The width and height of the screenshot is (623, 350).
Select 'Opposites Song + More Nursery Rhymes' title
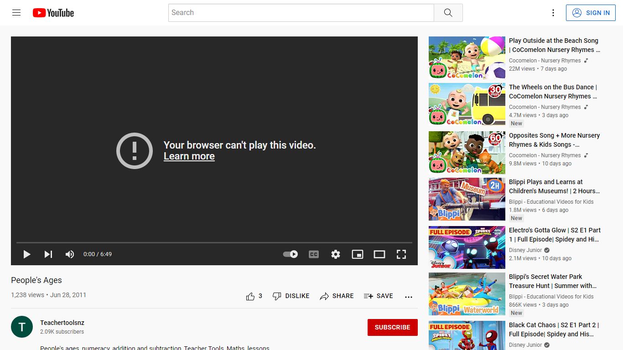[555, 140]
